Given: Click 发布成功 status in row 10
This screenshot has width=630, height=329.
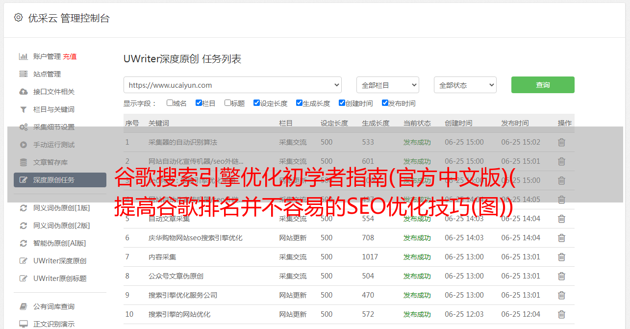Looking at the screenshot, I should click(x=417, y=314).
